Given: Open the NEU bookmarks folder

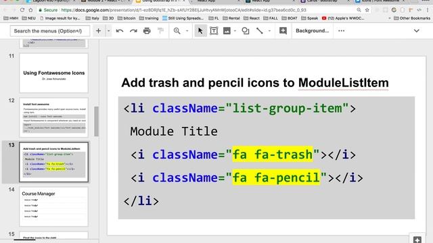Looking at the screenshot, I should pyautogui.click(x=28, y=18).
